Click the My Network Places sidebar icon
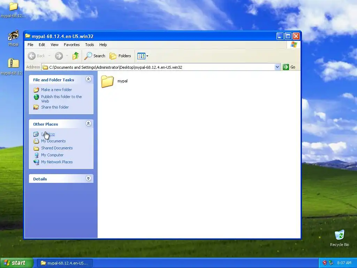The image size is (357, 268). click(x=36, y=162)
